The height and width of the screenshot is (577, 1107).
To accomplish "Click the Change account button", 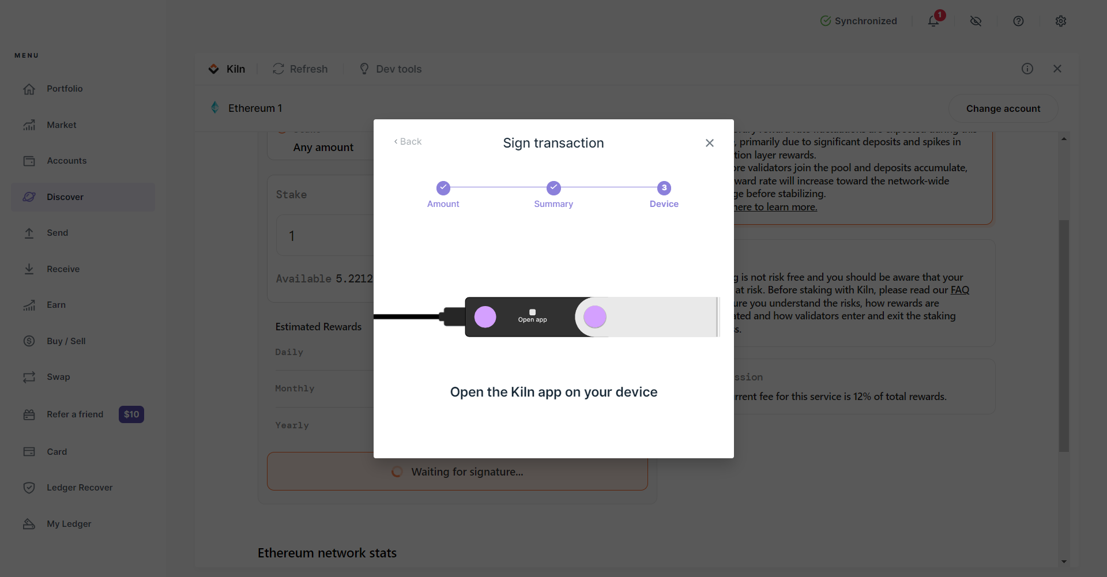I will tap(1003, 108).
